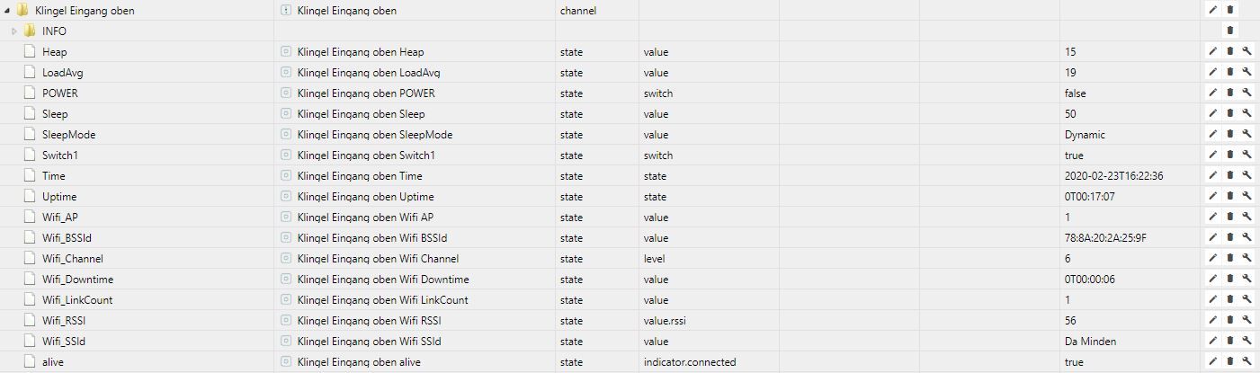The width and height of the screenshot is (1260, 373).
Task: Select the Uptime tree item
Action: coord(59,197)
